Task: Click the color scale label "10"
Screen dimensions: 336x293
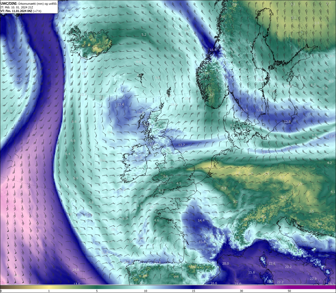Action: coord(145,291)
